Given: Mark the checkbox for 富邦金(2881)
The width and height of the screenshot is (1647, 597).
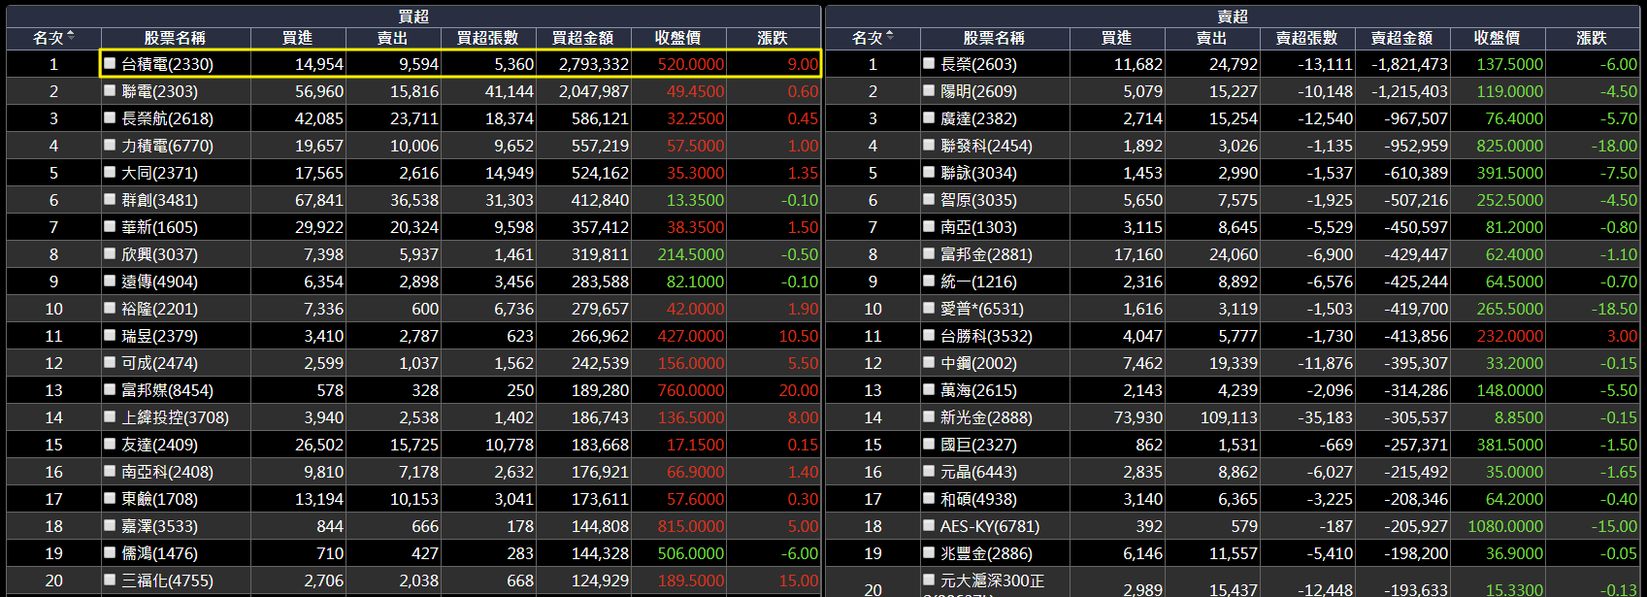Looking at the screenshot, I should [929, 253].
